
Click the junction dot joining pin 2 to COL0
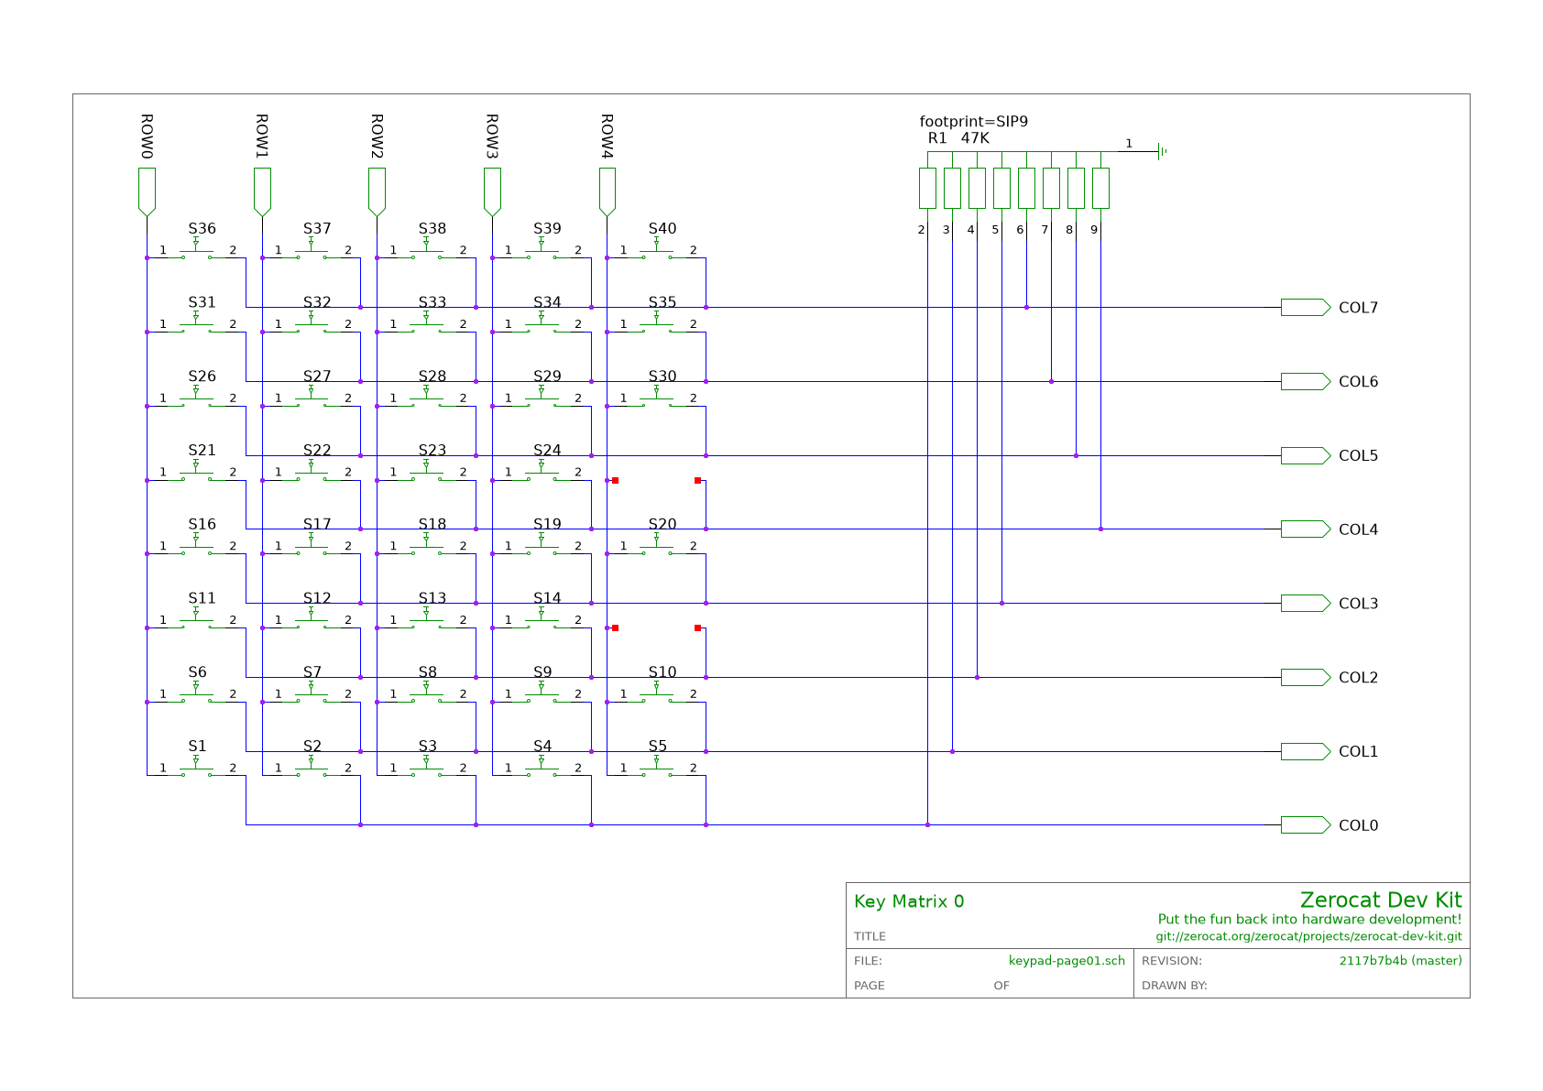click(927, 824)
